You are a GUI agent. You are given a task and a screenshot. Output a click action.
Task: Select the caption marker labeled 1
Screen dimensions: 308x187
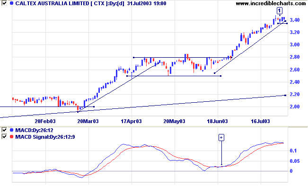(x=280, y=10)
